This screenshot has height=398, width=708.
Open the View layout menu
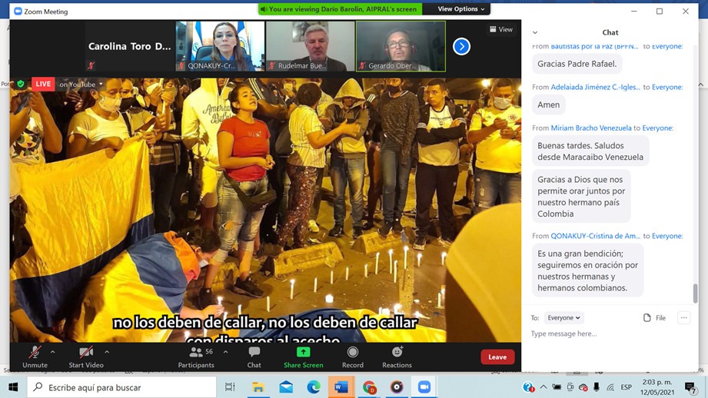[500, 29]
